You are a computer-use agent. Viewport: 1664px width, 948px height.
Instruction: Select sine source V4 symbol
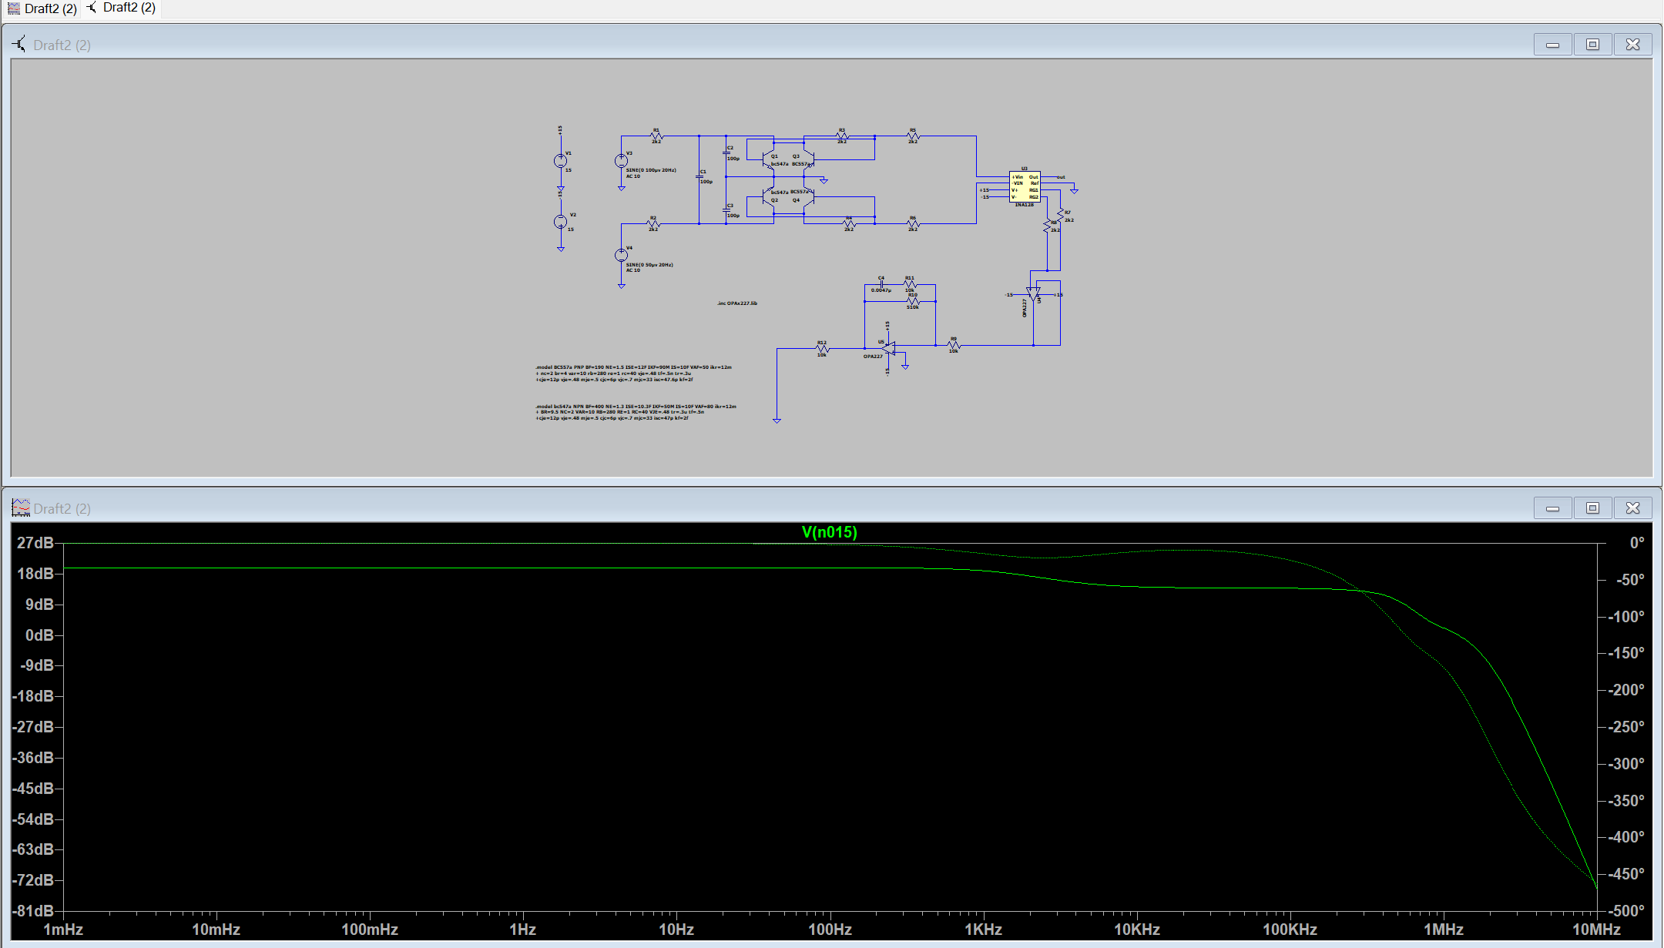pos(621,255)
